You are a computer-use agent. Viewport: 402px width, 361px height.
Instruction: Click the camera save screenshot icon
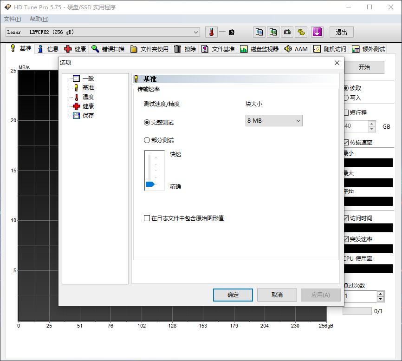pyautogui.click(x=287, y=32)
